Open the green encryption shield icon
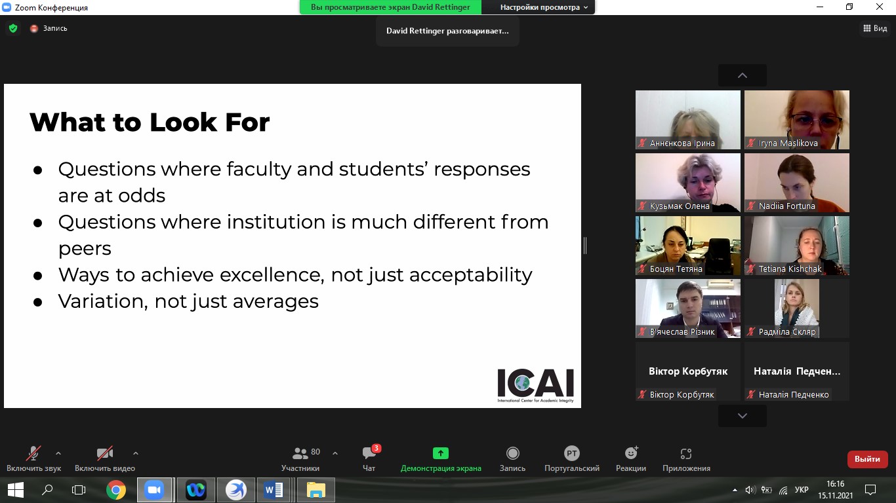Viewport: 896px width, 503px height. click(12, 28)
